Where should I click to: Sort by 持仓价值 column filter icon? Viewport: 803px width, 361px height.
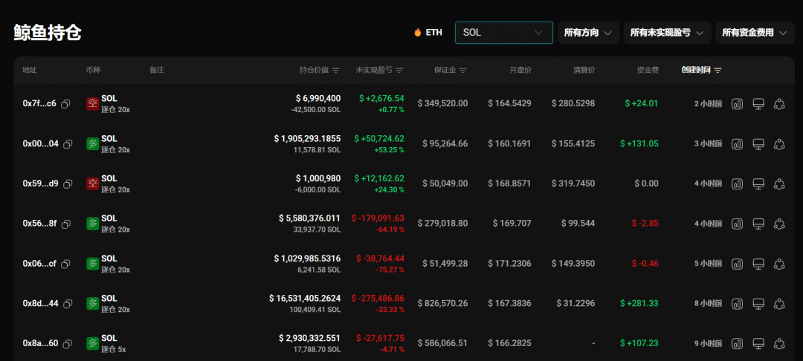335,71
